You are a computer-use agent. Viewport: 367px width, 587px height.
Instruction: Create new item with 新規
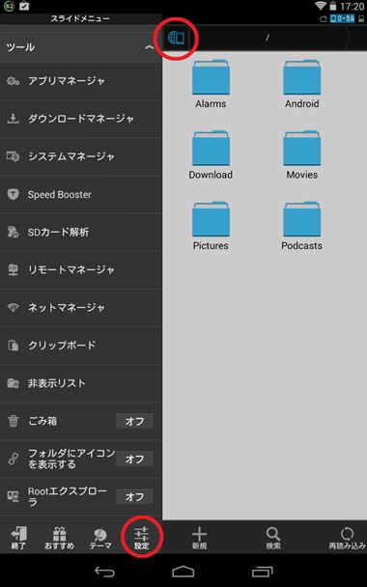coord(199,538)
